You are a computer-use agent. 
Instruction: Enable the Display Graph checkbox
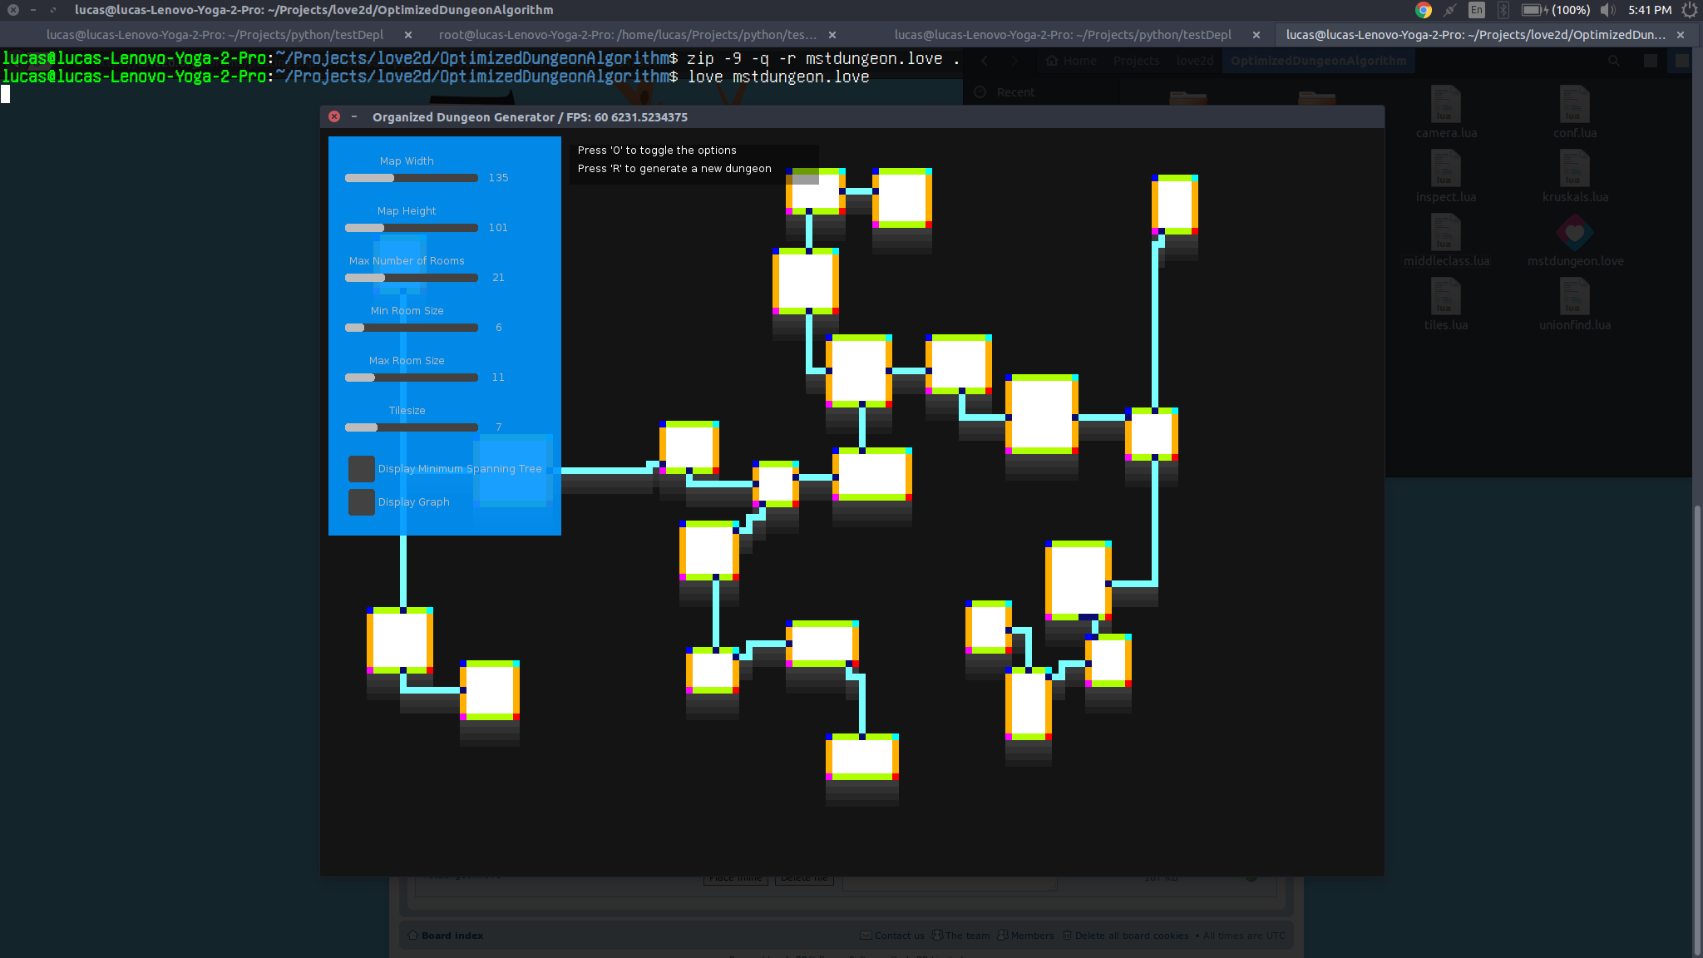360,501
